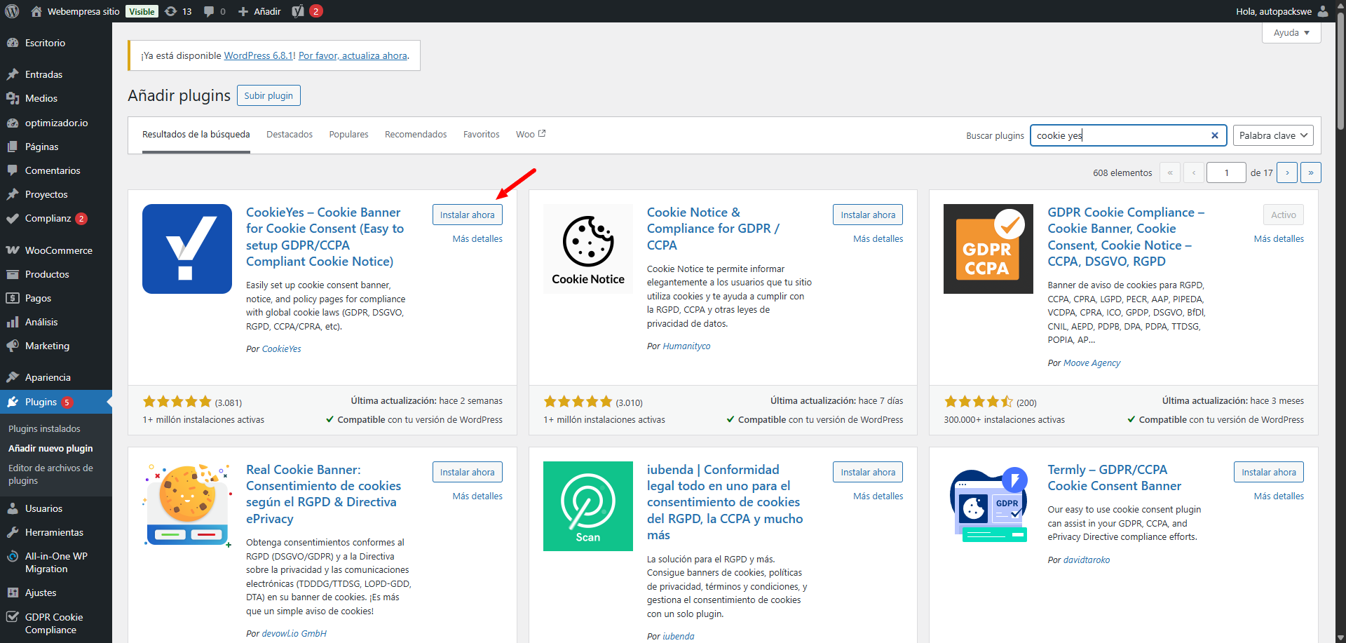The image size is (1346, 643).
Task: Switch to Favoritos tab
Action: (482, 134)
